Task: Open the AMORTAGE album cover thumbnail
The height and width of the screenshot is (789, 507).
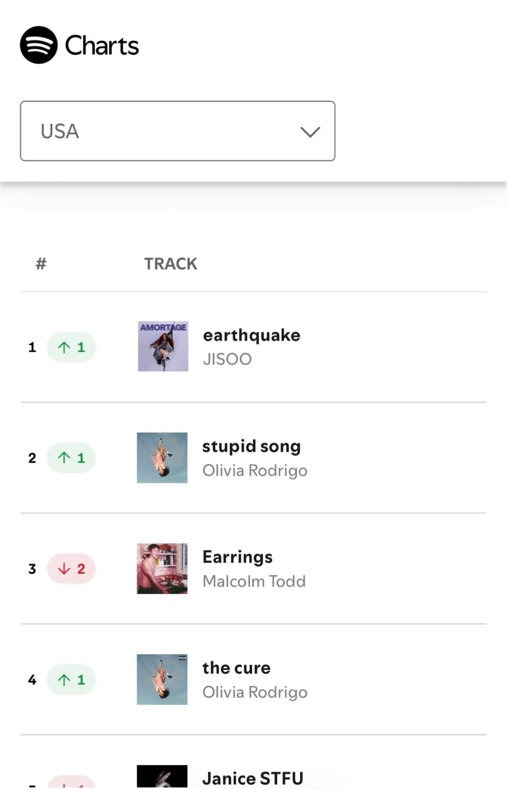Action: point(163,346)
